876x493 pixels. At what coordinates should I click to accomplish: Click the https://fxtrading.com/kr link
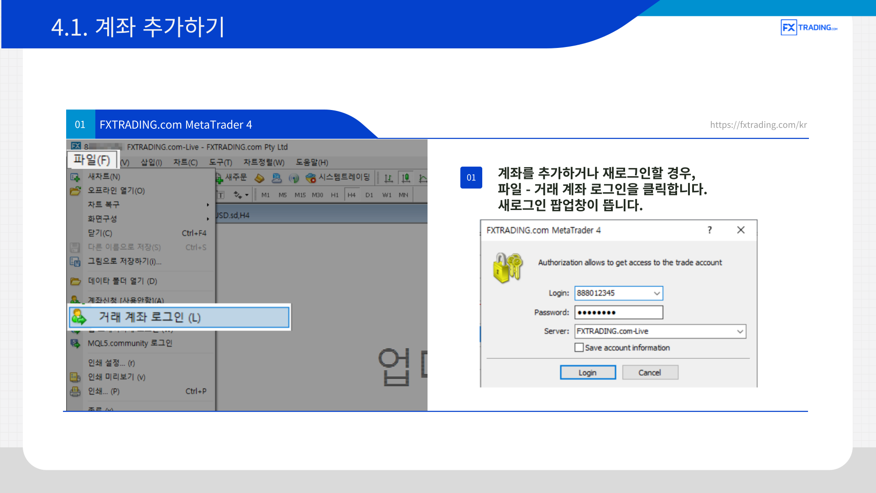point(758,125)
